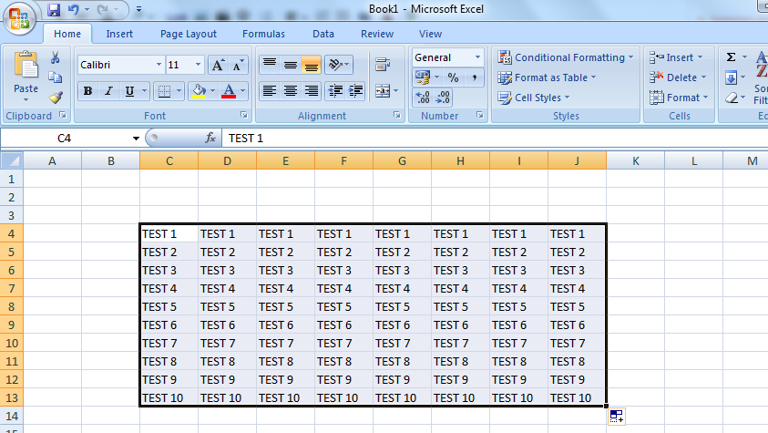Click the Office Button logo
The width and height of the screenshot is (768, 433).
[x=19, y=18]
